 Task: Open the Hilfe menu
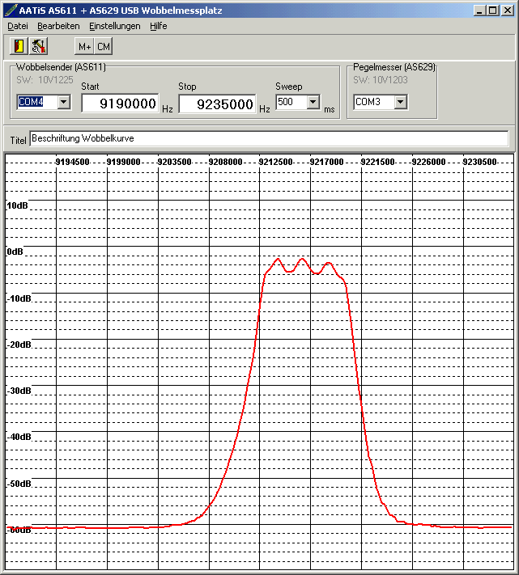click(x=159, y=26)
